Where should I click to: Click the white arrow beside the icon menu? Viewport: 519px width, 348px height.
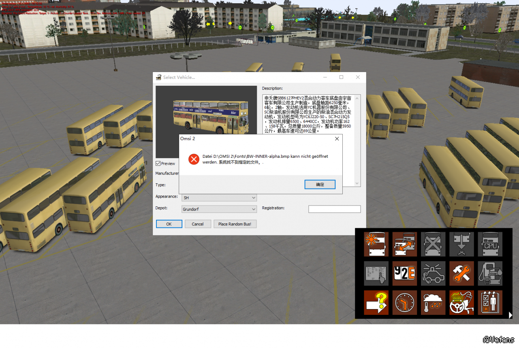pos(510,314)
